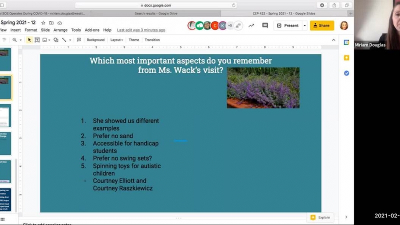Open the comment history icon

(x=265, y=25)
